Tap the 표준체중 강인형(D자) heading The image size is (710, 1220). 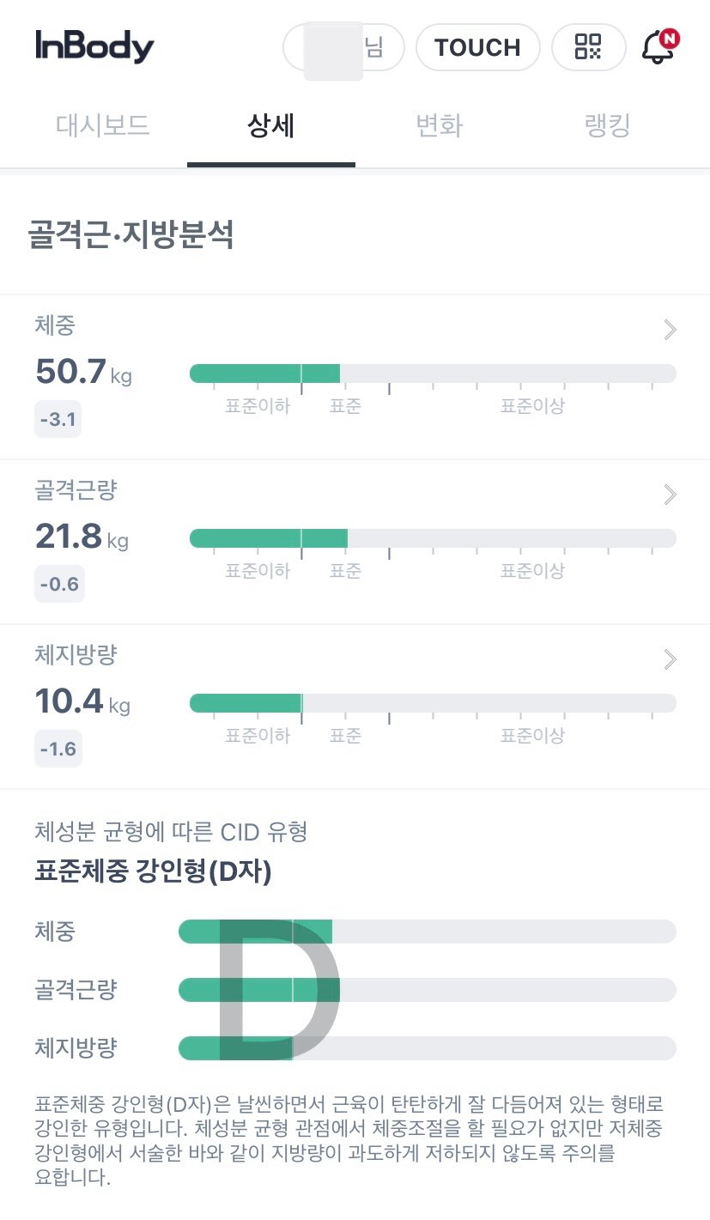(153, 872)
